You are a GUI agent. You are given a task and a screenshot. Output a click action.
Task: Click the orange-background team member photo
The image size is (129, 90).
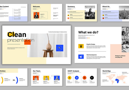click(36, 78)
